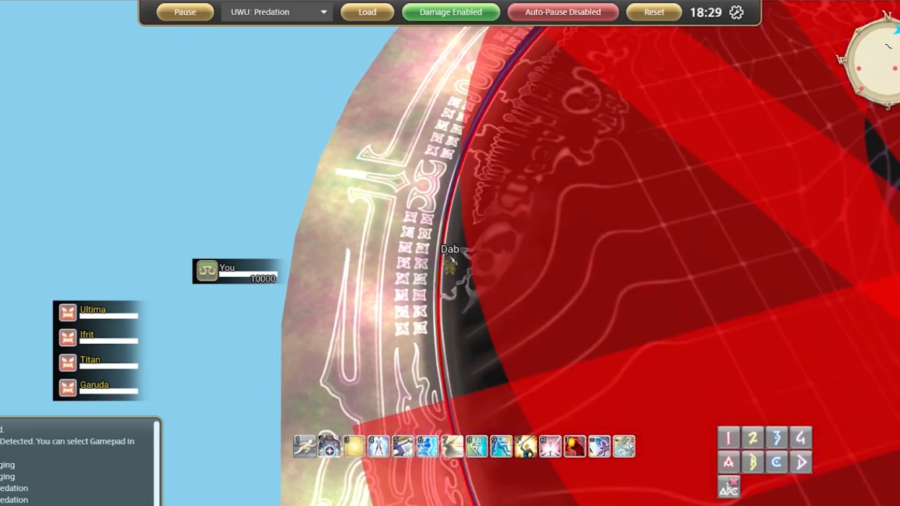Screen dimensions: 900x506
Task: Toggle the Damage Enabled switch
Action: pyautogui.click(x=451, y=12)
